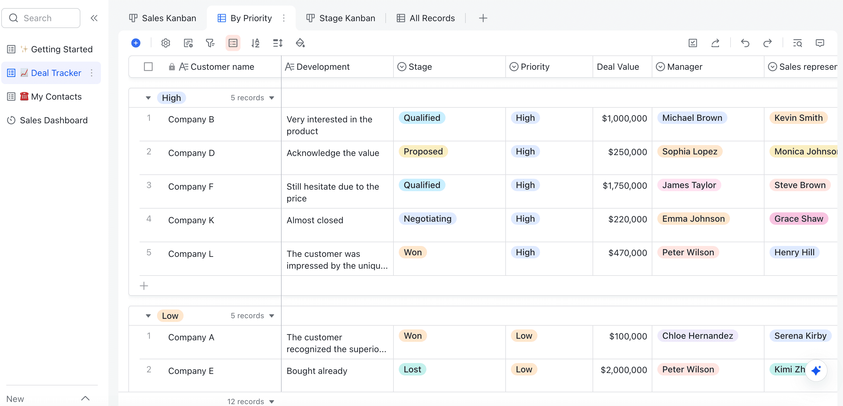Add a new row in High group
This screenshot has width=843, height=406.
pos(144,286)
